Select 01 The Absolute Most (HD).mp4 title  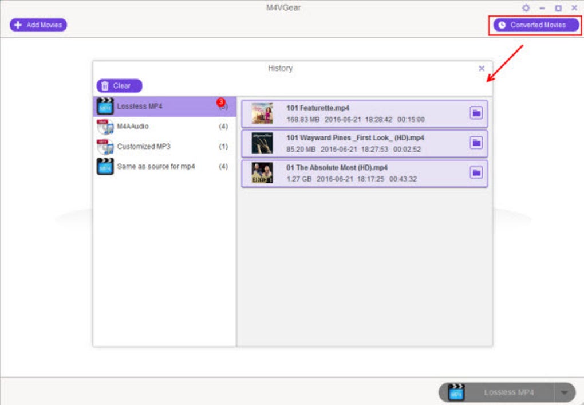[x=337, y=168]
